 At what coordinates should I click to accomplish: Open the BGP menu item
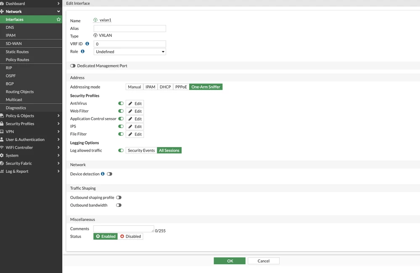pyautogui.click(x=31, y=84)
